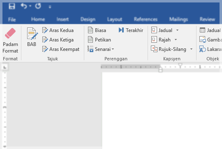Viewport: 222px width, 149px height.
Task: Open the Undo history dropdown arrow
Action: tap(30, 6)
